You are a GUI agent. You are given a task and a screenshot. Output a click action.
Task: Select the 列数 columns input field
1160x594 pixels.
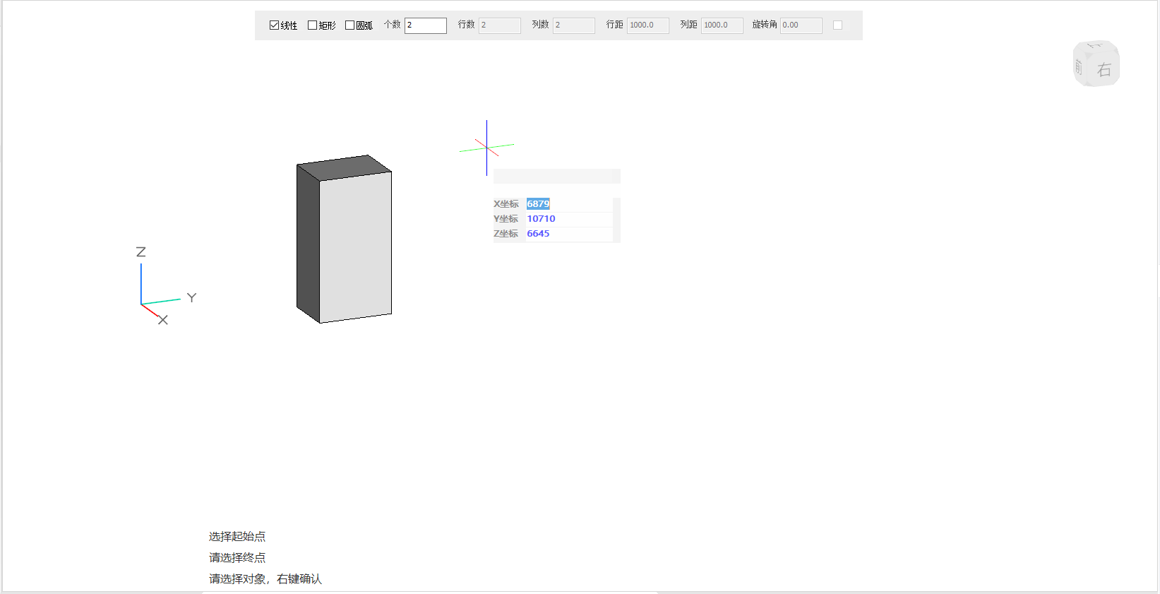pyautogui.click(x=574, y=25)
